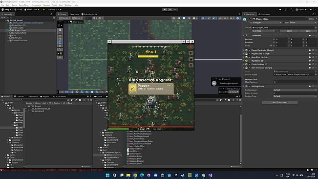Switch to the Console tab
318x179 pixels.
click(x=19, y=97)
